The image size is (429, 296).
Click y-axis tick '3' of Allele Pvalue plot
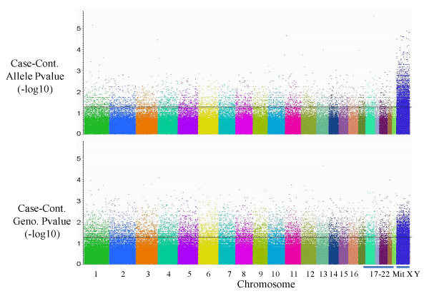tap(79, 71)
